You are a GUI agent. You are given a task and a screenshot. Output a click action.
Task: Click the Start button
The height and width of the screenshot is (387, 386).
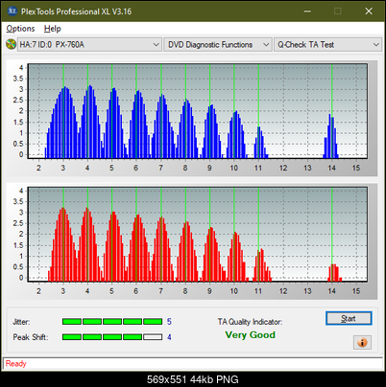349,318
